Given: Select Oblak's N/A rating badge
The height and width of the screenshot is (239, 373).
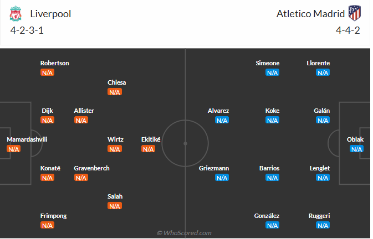Looking at the screenshot, I should tap(356, 149).
